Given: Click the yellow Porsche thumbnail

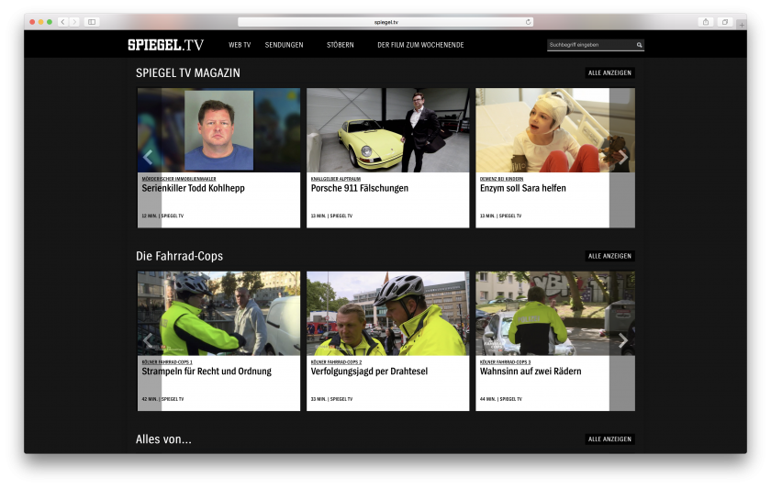Looking at the screenshot, I should click(388, 130).
